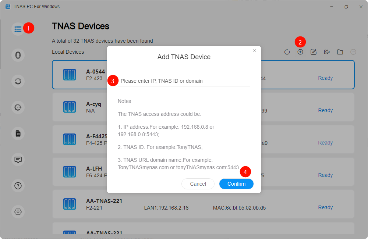This screenshot has height=239, width=368.
Task: Click Ready status for A-0544
Action: pos(325,78)
